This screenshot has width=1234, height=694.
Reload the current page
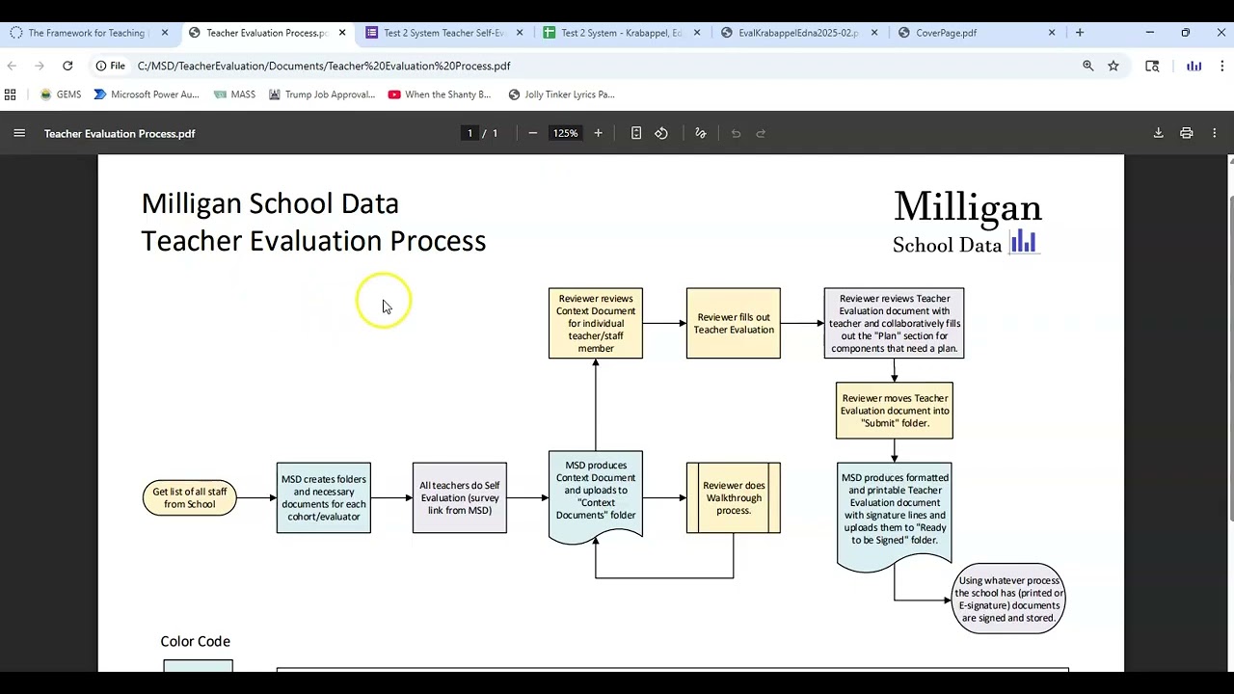tap(67, 66)
